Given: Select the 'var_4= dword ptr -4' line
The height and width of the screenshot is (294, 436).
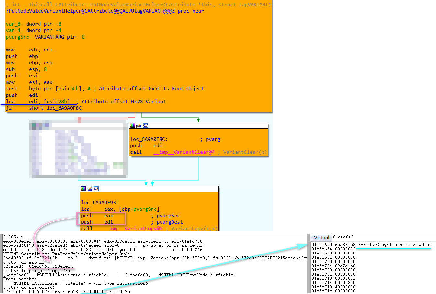Looking at the screenshot, I should pos(34,30).
